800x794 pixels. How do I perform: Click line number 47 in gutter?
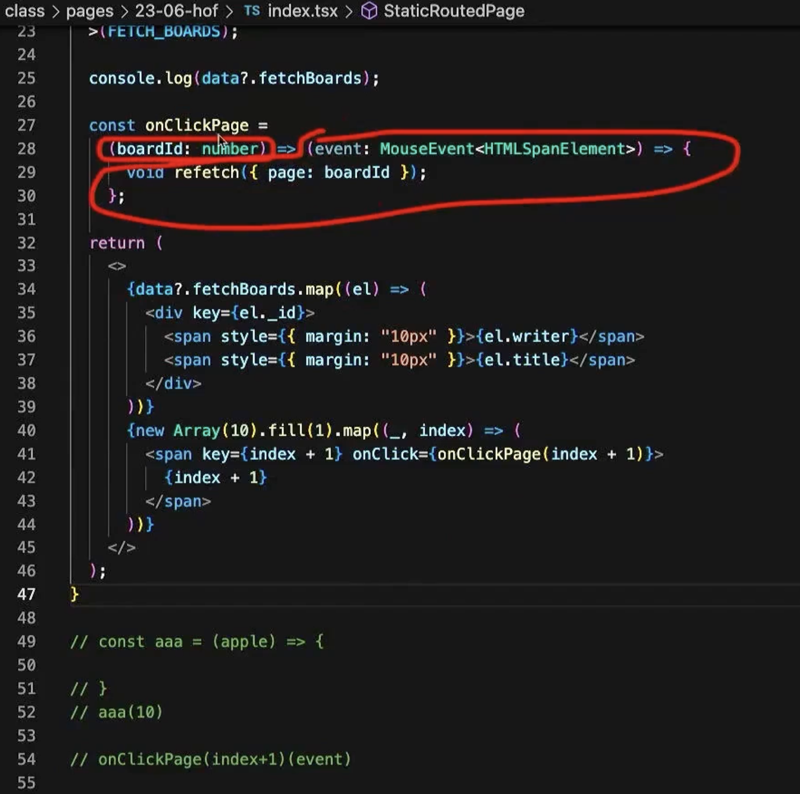(27, 594)
